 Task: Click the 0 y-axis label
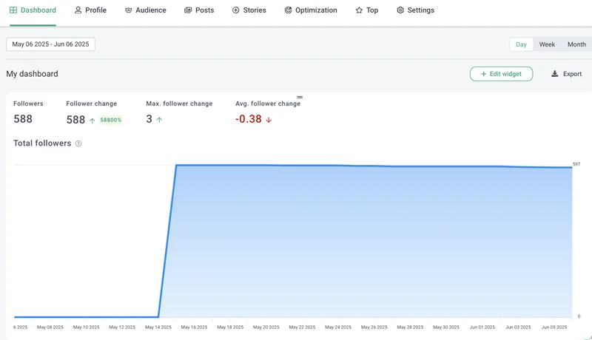click(x=579, y=316)
